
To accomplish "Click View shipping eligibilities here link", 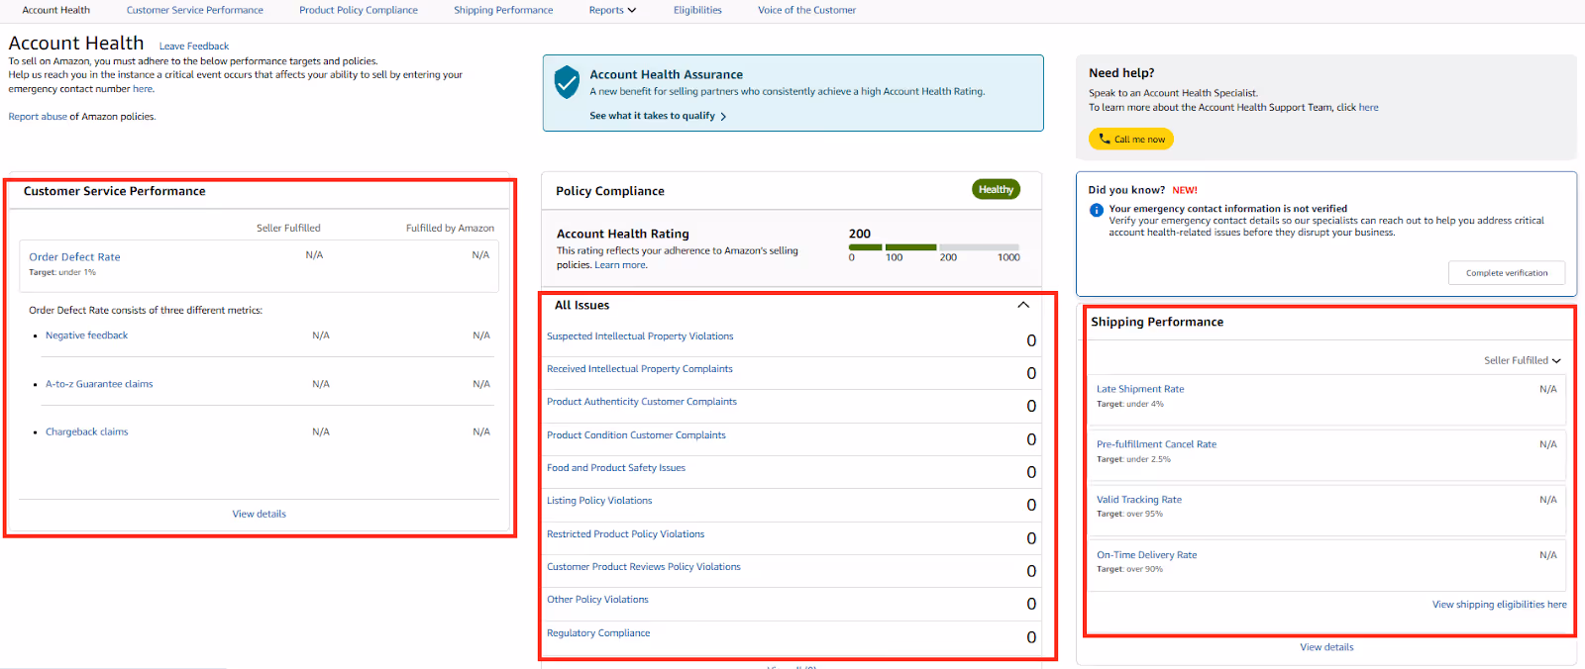I will 1500,605.
